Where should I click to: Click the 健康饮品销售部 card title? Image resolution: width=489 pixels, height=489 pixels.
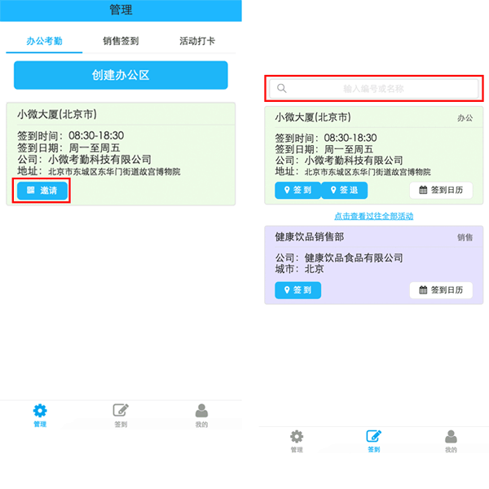point(310,236)
